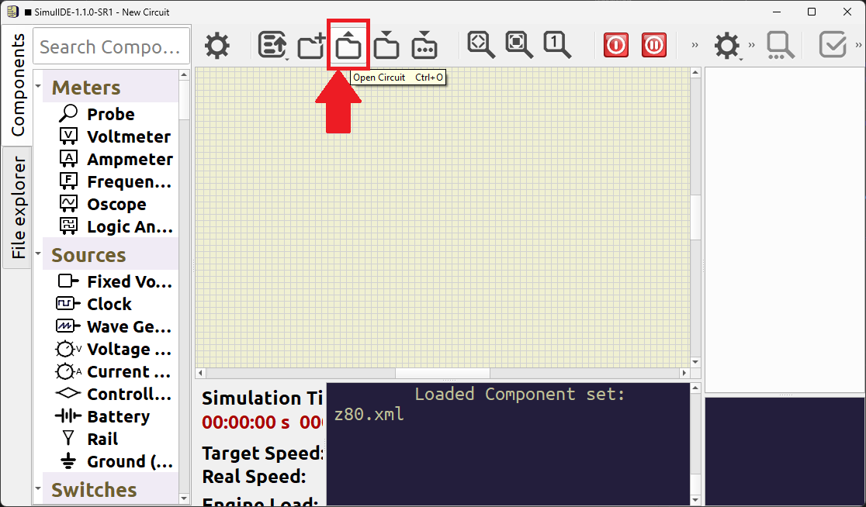The height and width of the screenshot is (507, 866).
Task: Collapse the Sources category
Action: 39,254
